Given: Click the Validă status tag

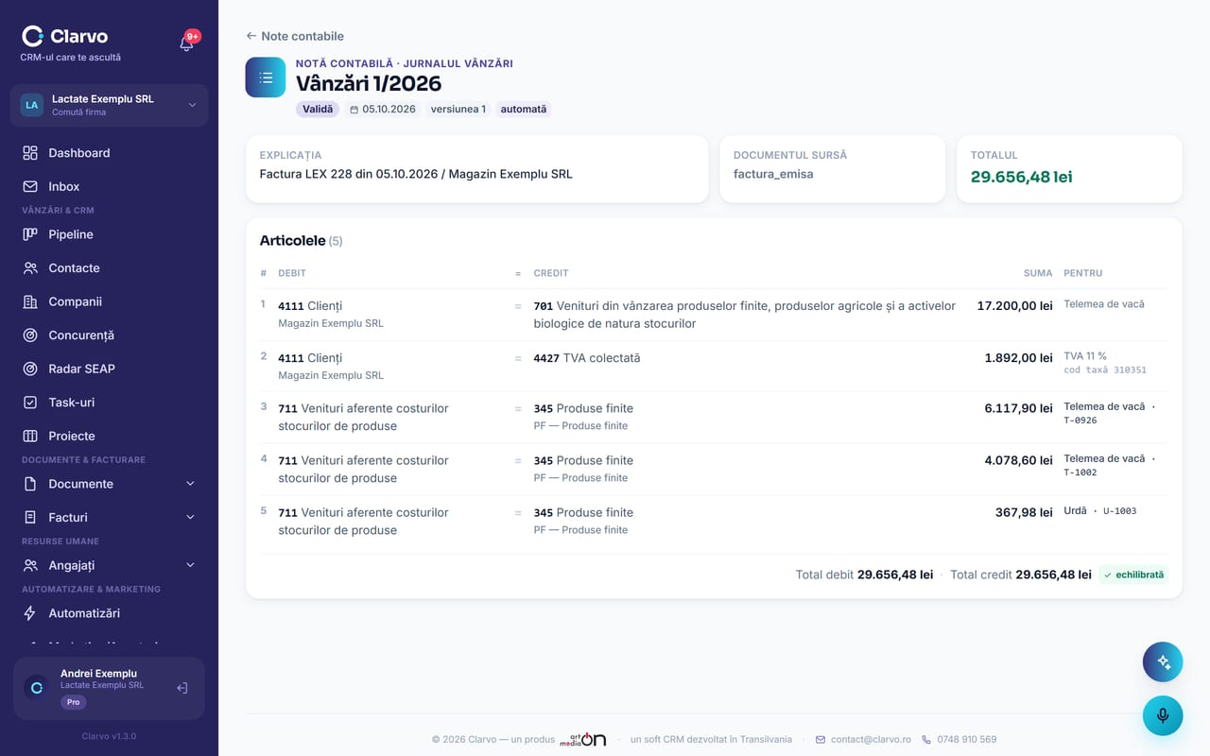Looking at the screenshot, I should pos(318,110).
